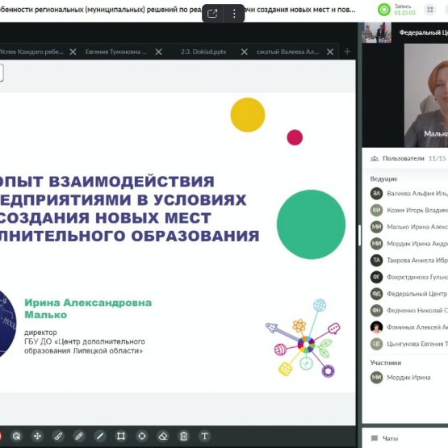
Task: Select the straight line tool
Action: point(100,436)
